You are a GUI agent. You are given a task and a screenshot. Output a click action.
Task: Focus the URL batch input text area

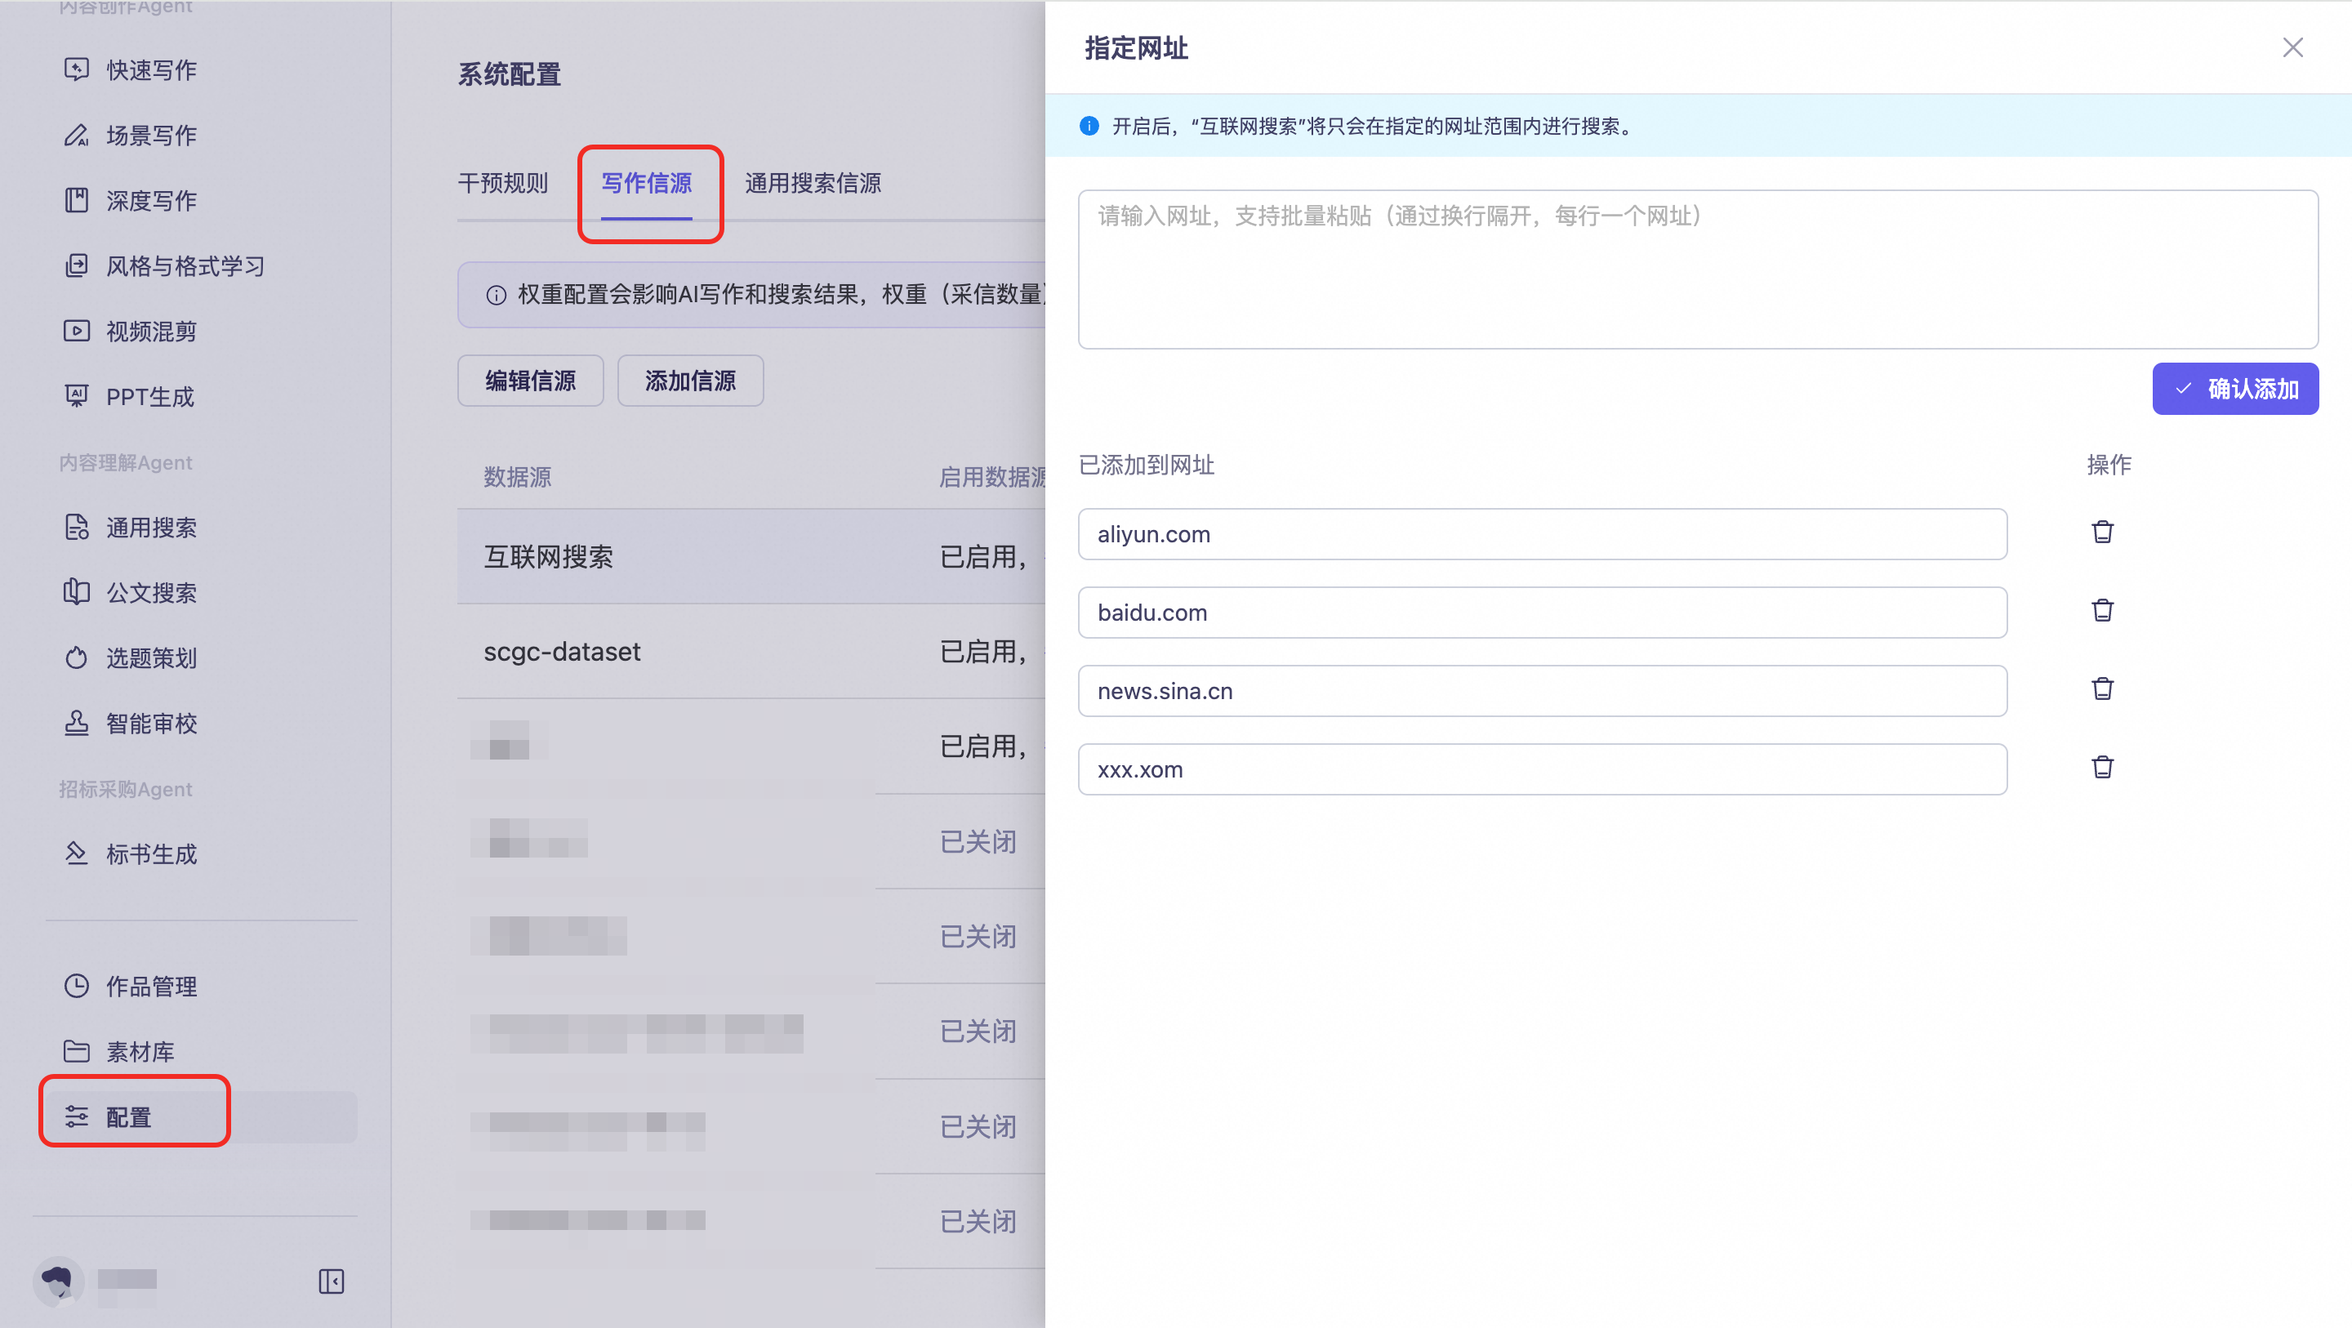1697,270
